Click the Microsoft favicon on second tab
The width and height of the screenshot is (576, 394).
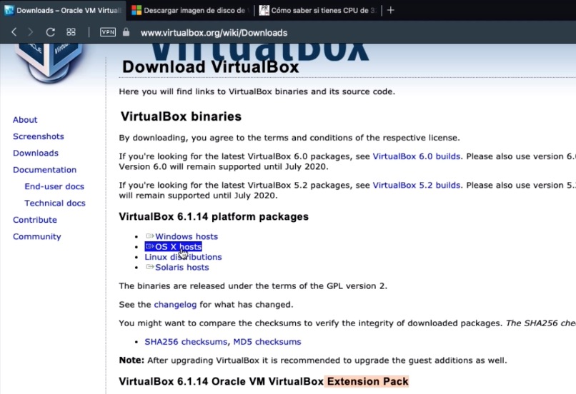point(136,10)
